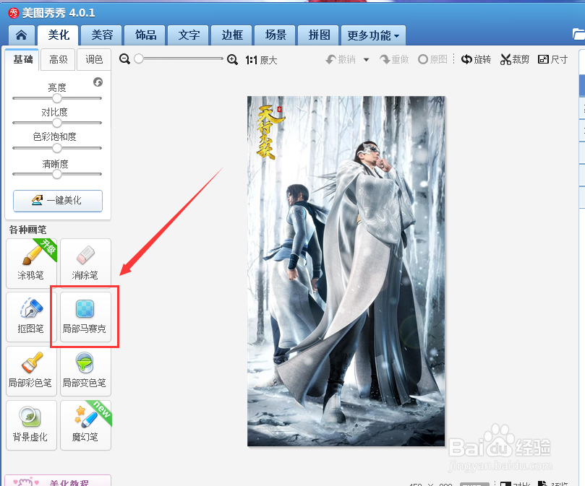Click the edited picture preview on the canvas
This screenshot has width=585, height=486.
(346, 271)
